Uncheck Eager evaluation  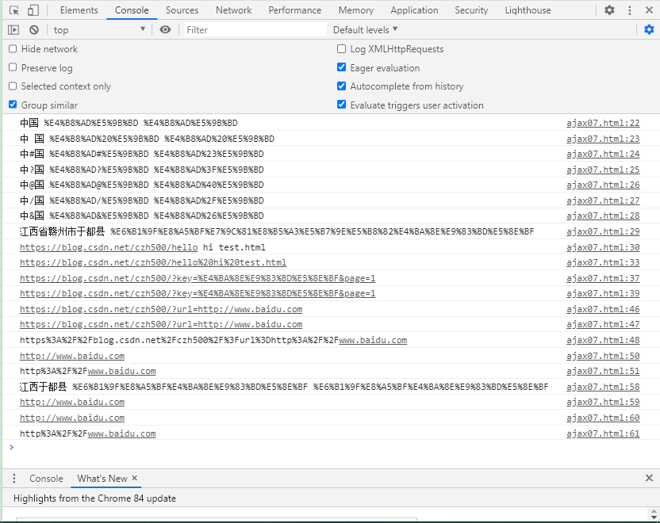pyautogui.click(x=341, y=68)
